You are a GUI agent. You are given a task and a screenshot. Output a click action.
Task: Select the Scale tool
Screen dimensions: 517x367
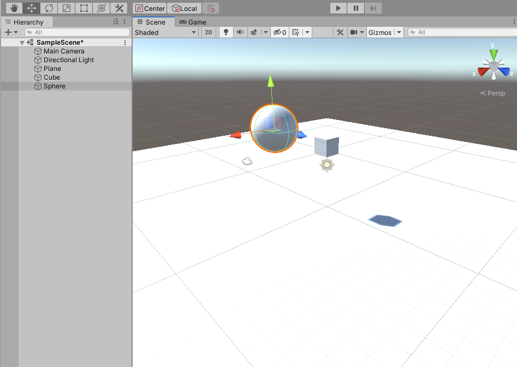(x=66, y=8)
